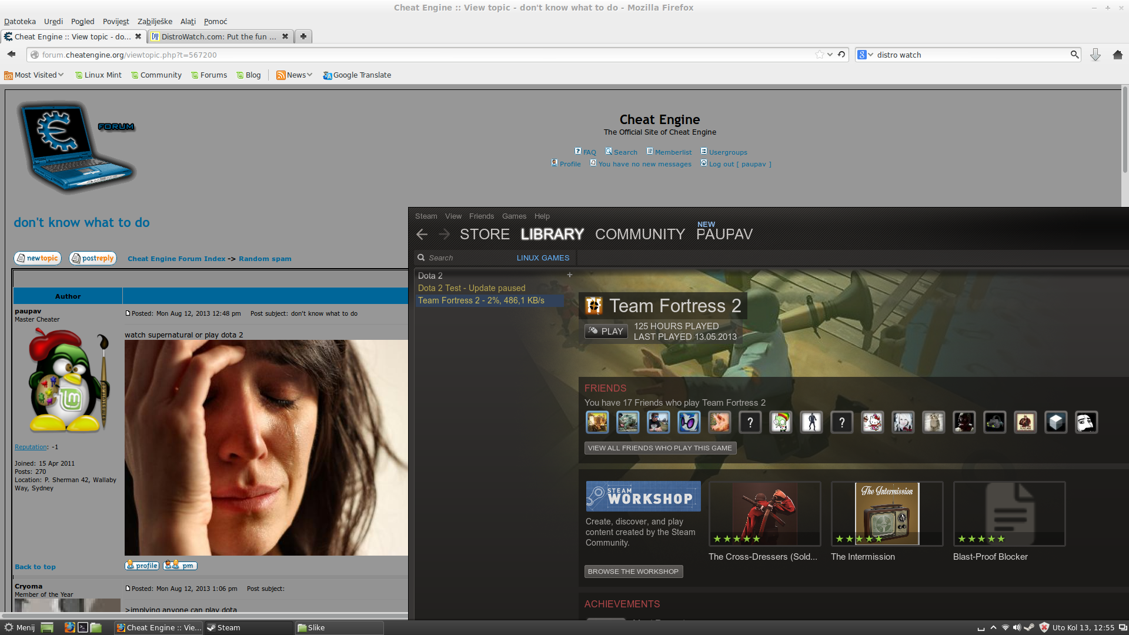The height and width of the screenshot is (635, 1129).
Task: Open the network wifi tray icon
Action: coord(1005,627)
